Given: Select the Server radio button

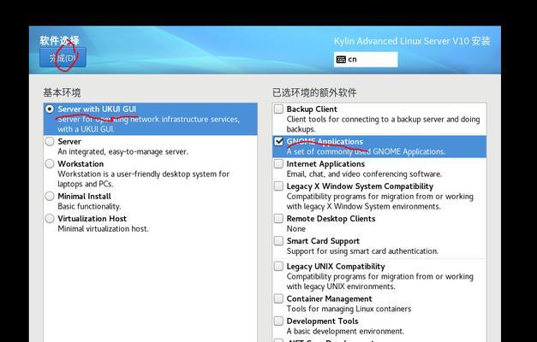Looking at the screenshot, I should [50, 141].
